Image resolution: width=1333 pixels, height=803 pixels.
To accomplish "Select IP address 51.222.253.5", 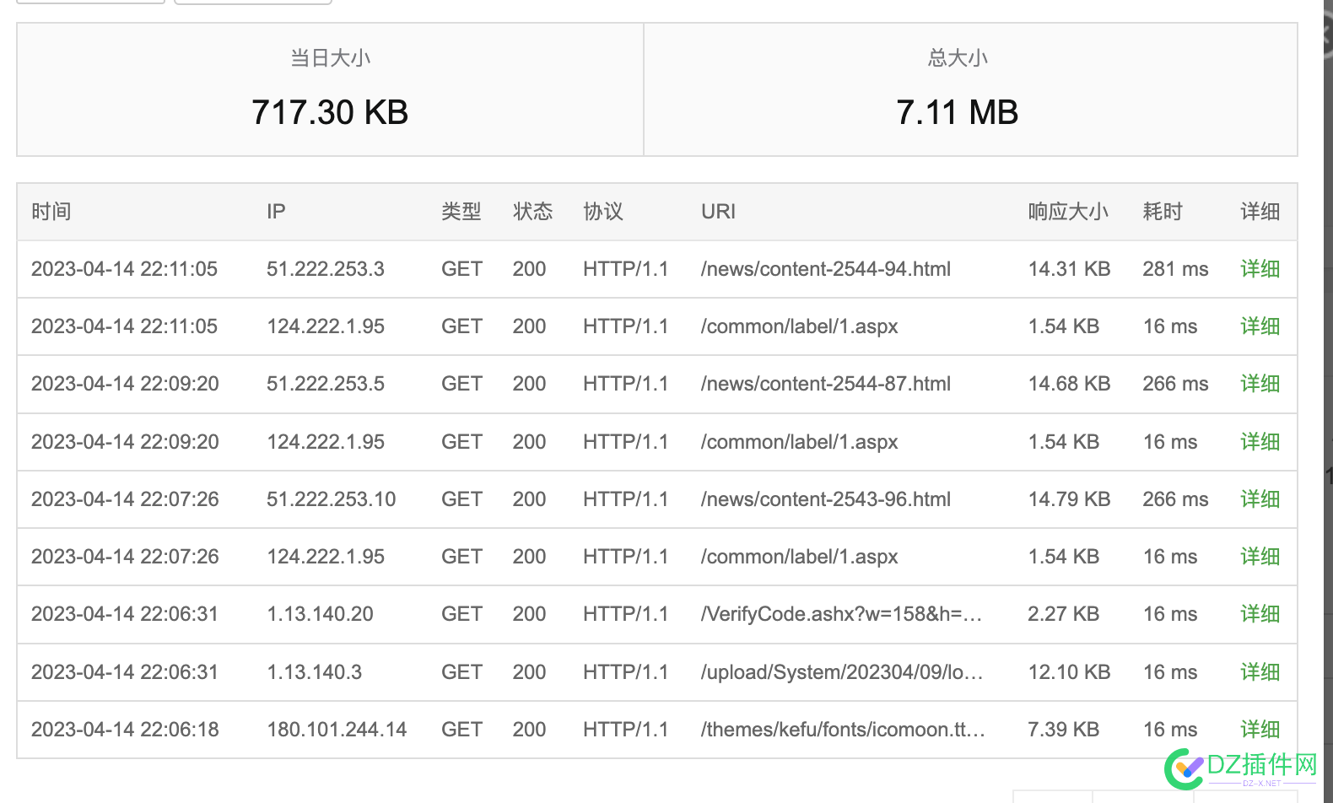I will (326, 384).
